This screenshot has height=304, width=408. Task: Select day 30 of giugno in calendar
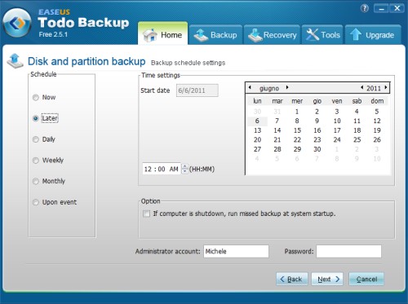(x=317, y=149)
